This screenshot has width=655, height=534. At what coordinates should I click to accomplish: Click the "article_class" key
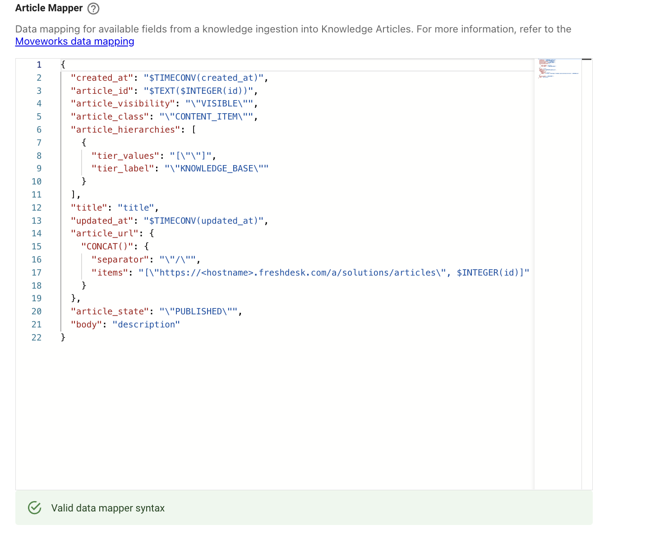[x=110, y=117]
